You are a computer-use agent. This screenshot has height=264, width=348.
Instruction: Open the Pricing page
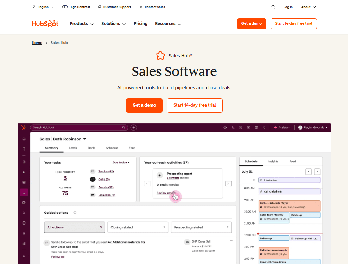[140, 24]
